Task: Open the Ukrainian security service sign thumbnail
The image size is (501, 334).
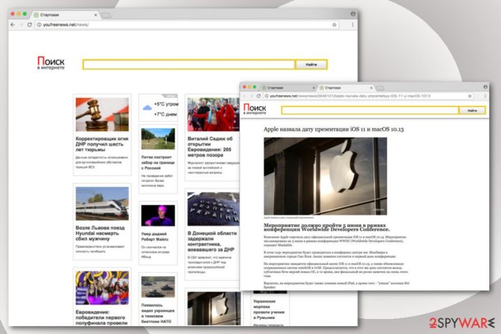Action: [213, 209]
